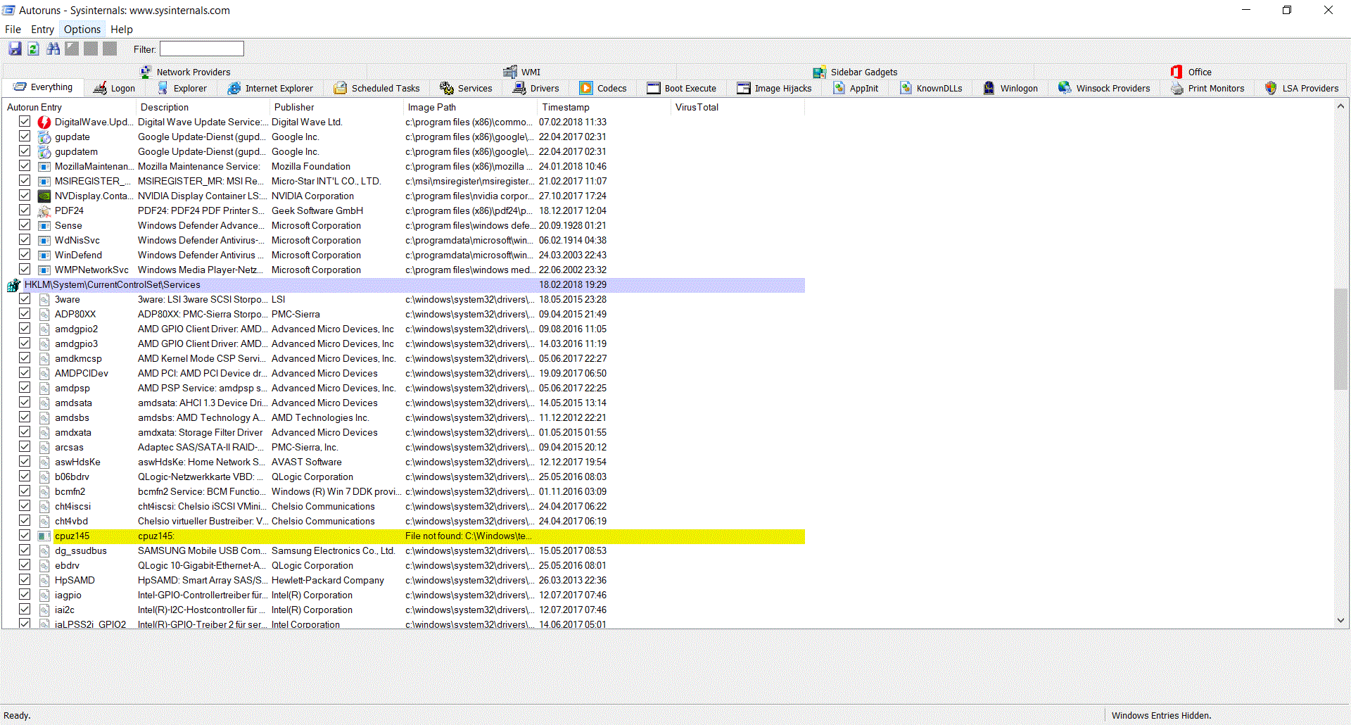Open the Boot Execute tab
The image size is (1351, 725).
click(x=682, y=88)
